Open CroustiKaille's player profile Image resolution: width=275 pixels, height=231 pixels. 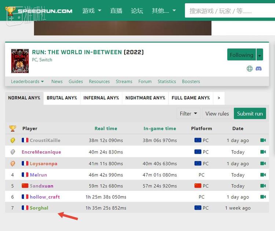[45, 140]
